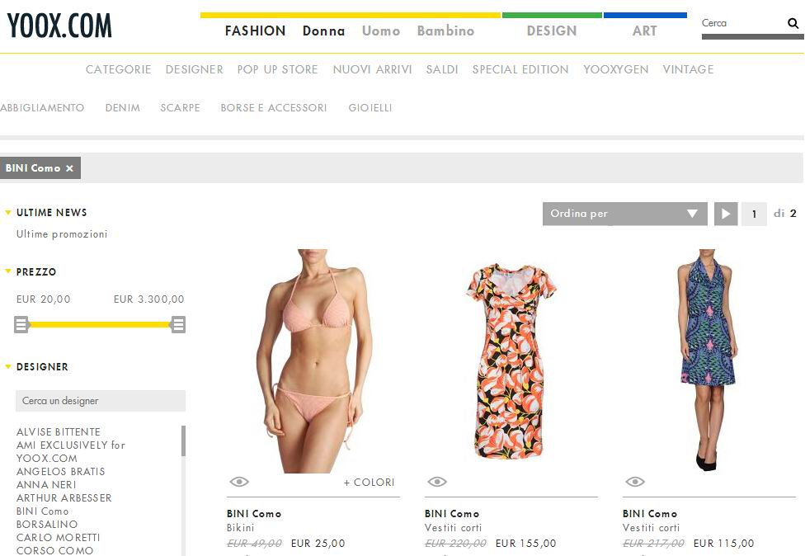The width and height of the screenshot is (805, 556).
Task: Select the Donna tab
Action: pos(323,31)
